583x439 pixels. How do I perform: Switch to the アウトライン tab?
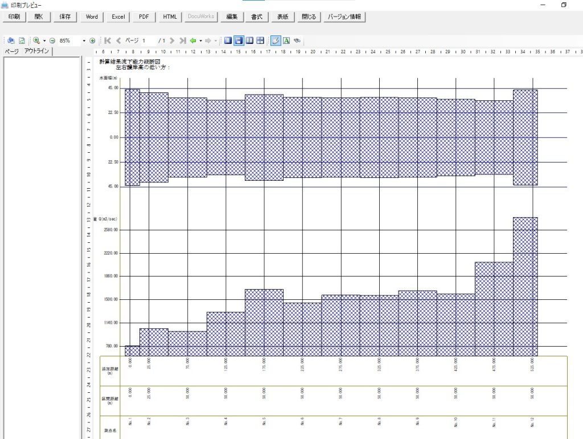point(36,51)
